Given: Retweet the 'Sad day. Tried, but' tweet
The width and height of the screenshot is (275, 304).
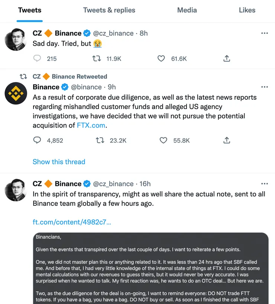Looking at the screenshot, I should 96,58.
